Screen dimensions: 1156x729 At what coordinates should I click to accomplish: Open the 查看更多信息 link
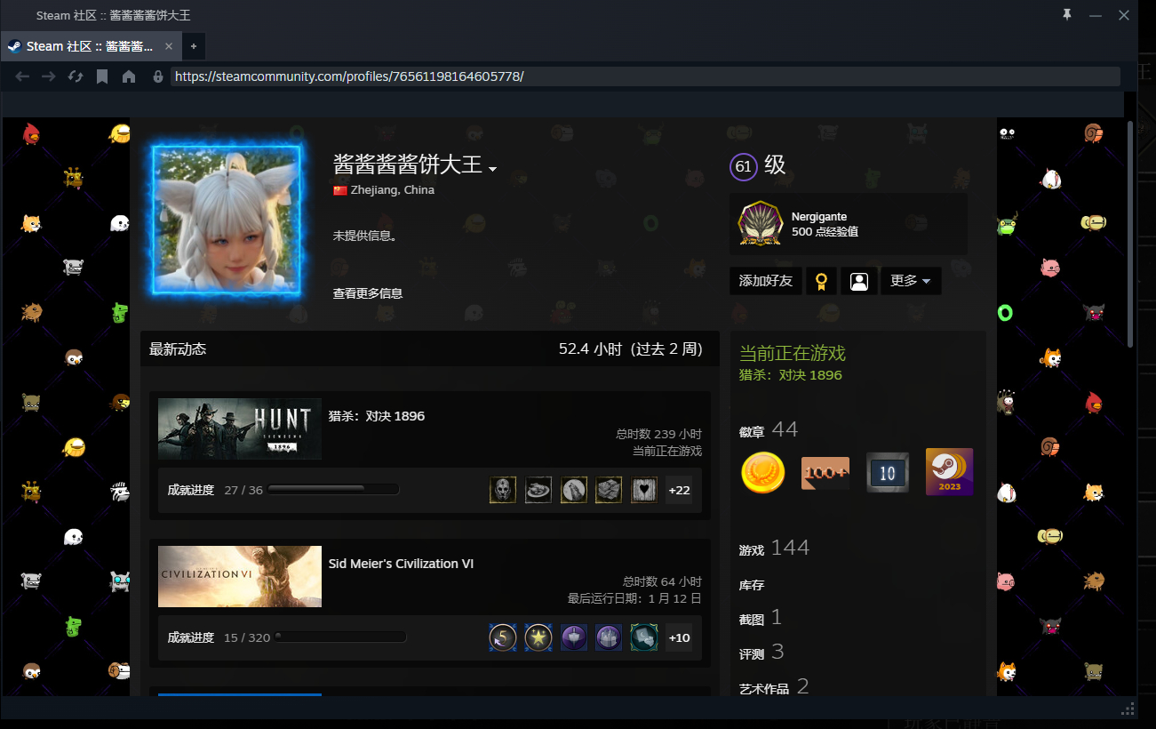point(368,293)
